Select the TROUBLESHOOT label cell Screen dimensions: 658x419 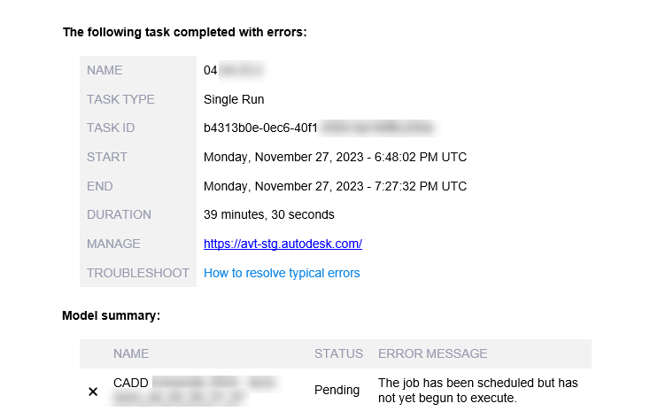coord(139,273)
